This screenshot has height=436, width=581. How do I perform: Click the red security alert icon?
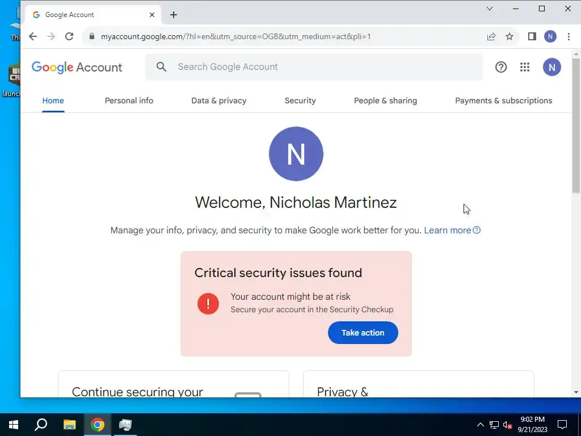click(208, 304)
